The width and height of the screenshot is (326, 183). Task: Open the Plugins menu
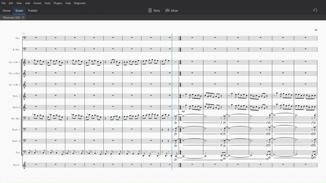(58, 3)
